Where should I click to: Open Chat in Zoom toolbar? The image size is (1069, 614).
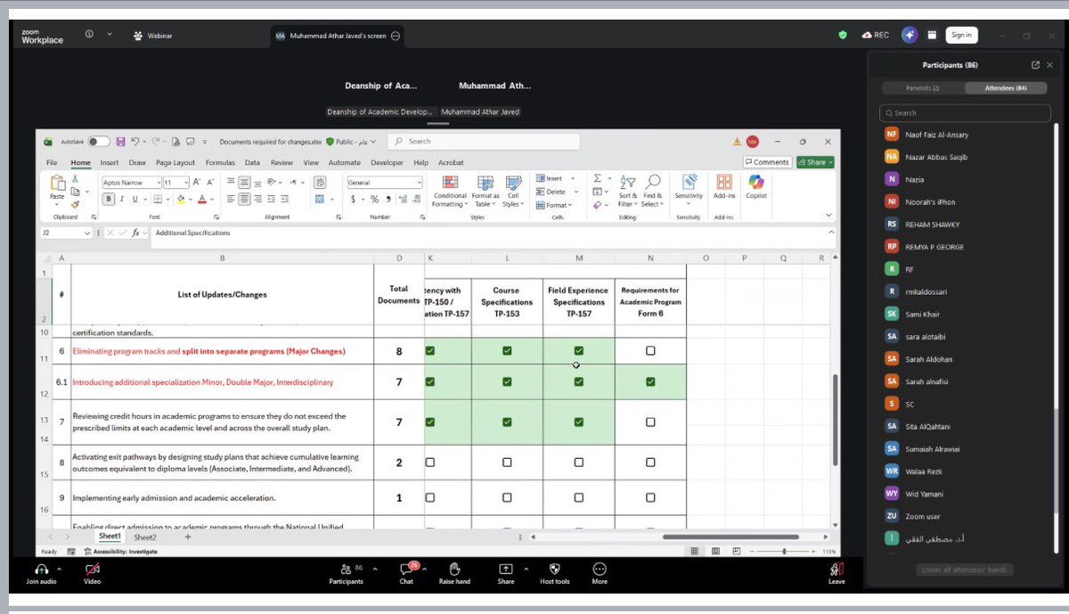pos(406,573)
